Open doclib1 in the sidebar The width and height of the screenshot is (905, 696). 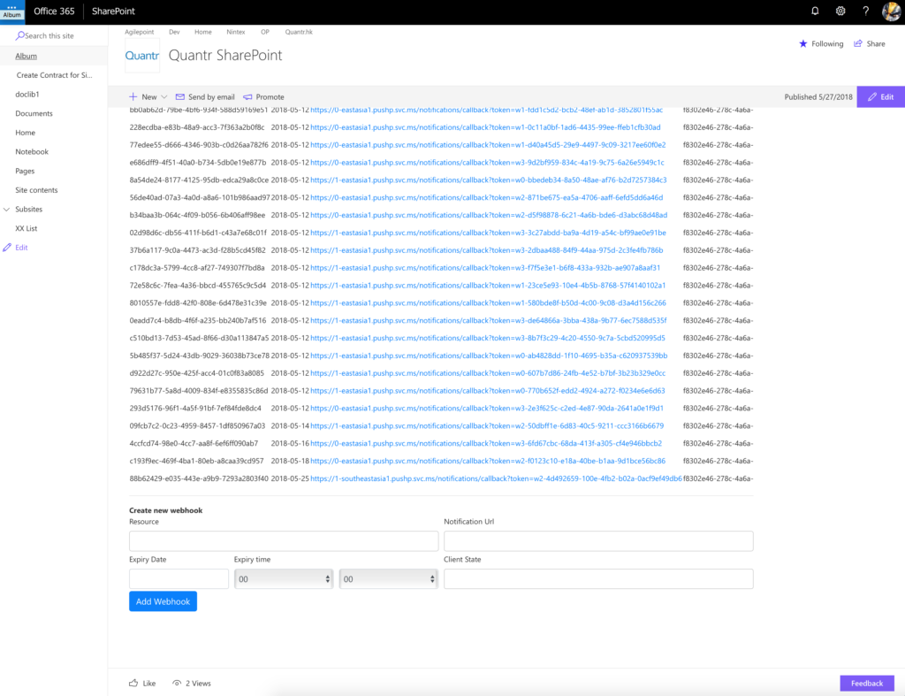27,95
